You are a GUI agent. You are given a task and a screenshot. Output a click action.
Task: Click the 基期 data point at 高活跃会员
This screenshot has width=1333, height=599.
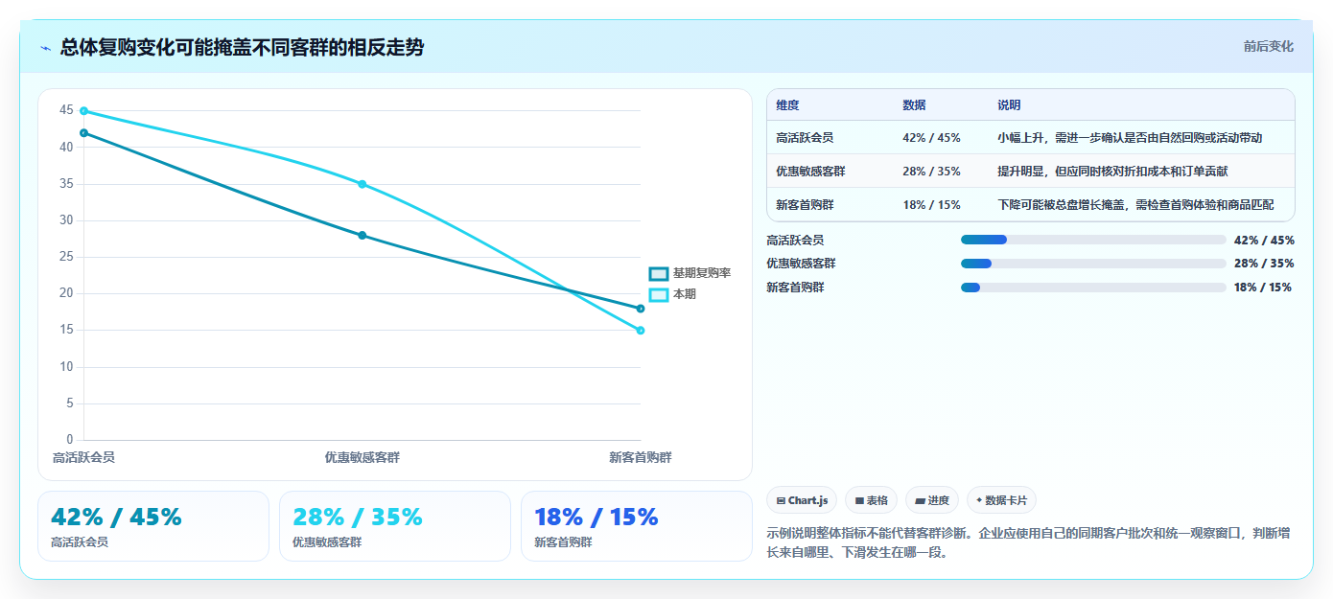[x=84, y=133]
